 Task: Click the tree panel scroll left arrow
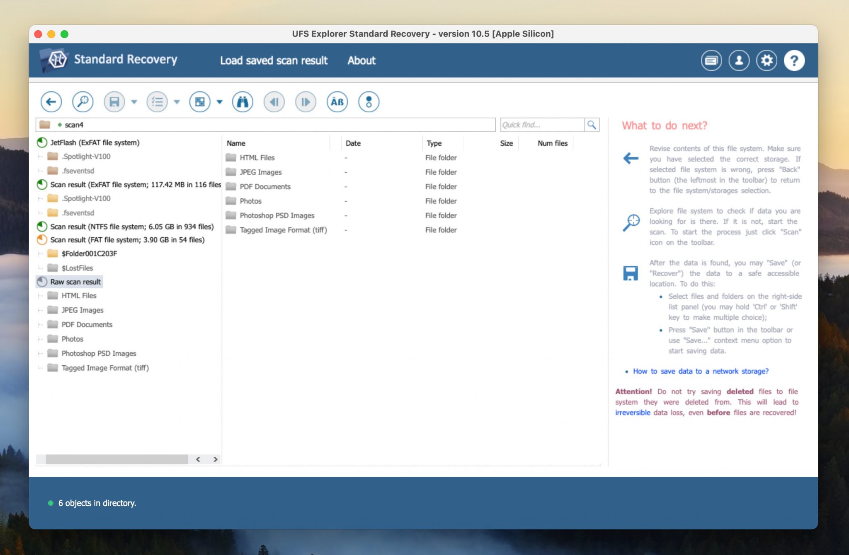(x=198, y=459)
